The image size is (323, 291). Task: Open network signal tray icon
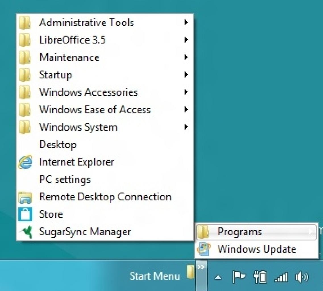[x=281, y=277]
